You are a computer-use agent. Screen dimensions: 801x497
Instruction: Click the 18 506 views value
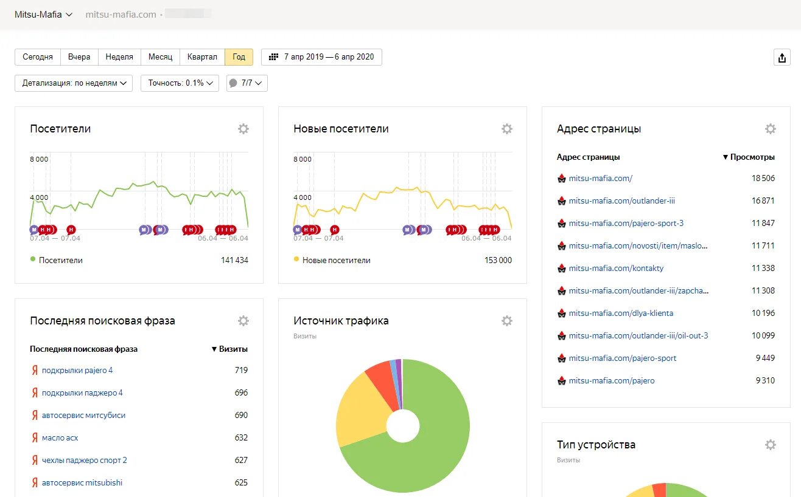(763, 178)
